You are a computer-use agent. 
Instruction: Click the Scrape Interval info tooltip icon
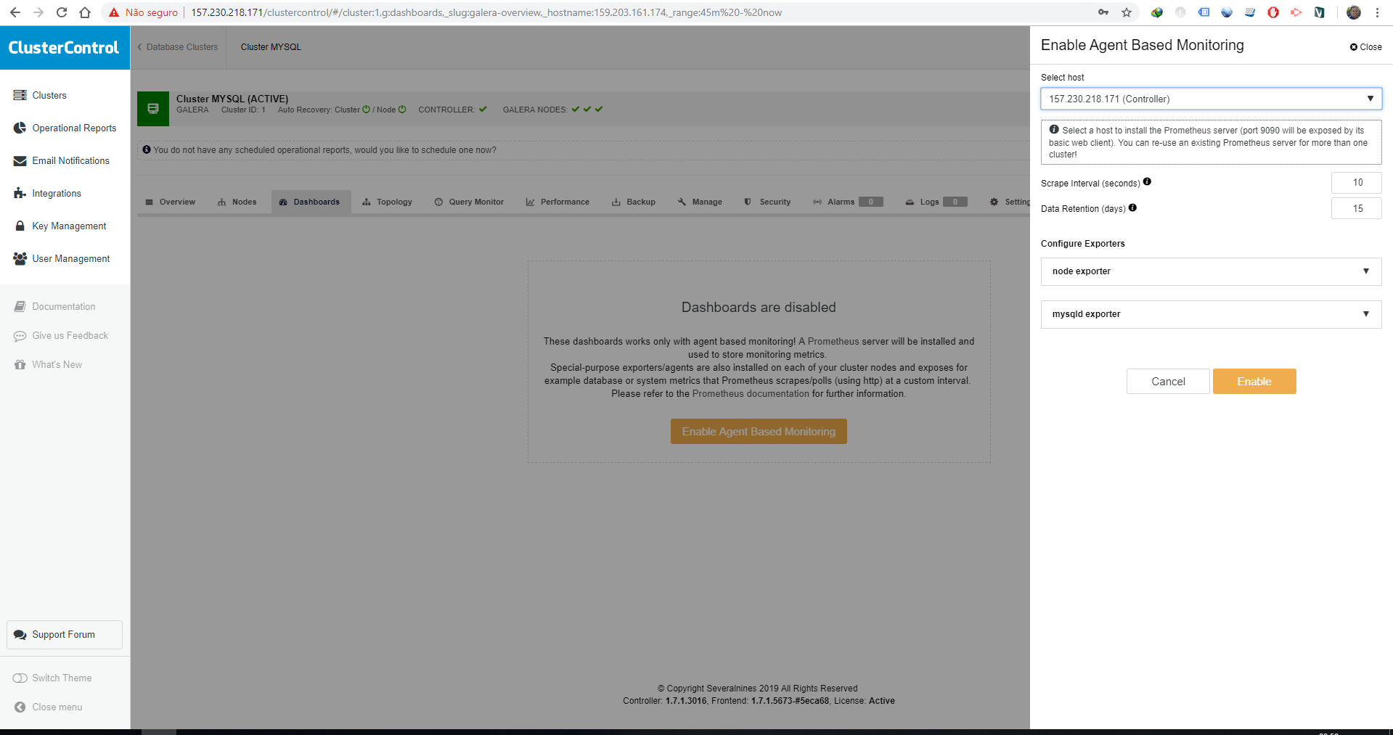tap(1148, 182)
